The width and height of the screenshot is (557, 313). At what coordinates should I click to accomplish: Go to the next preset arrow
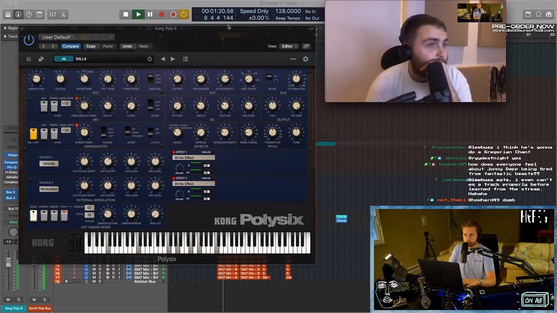click(173, 59)
